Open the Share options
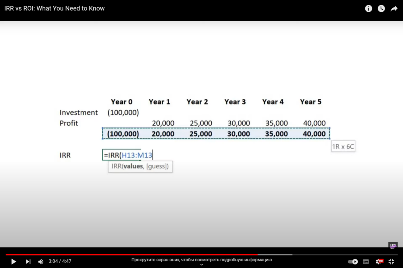Image resolution: width=403 pixels, height=268 pixels. point(394,8)
